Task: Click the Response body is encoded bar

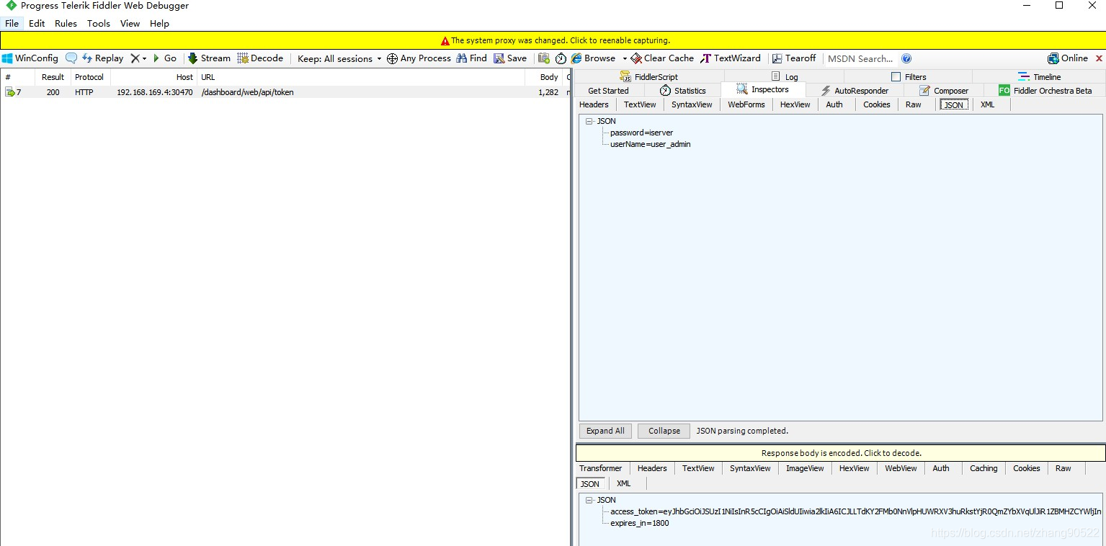Action: pyautogui.click(x=841, y=453)
